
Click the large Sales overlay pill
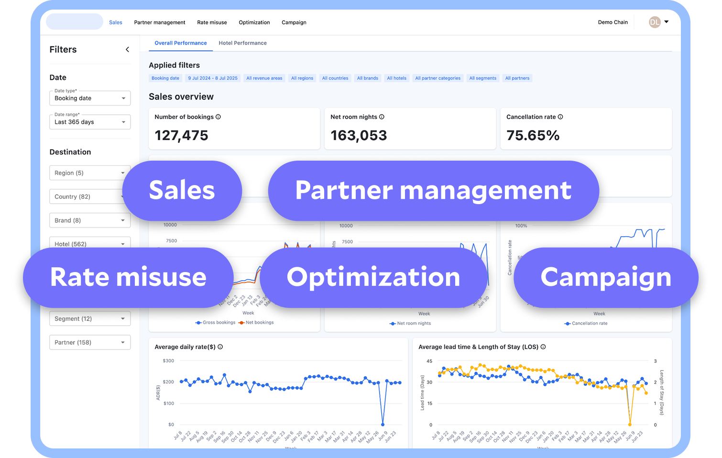(182, 191)
